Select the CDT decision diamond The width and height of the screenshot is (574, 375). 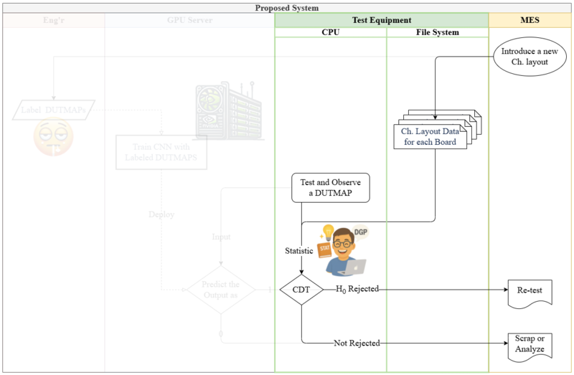tap(301, 290)
